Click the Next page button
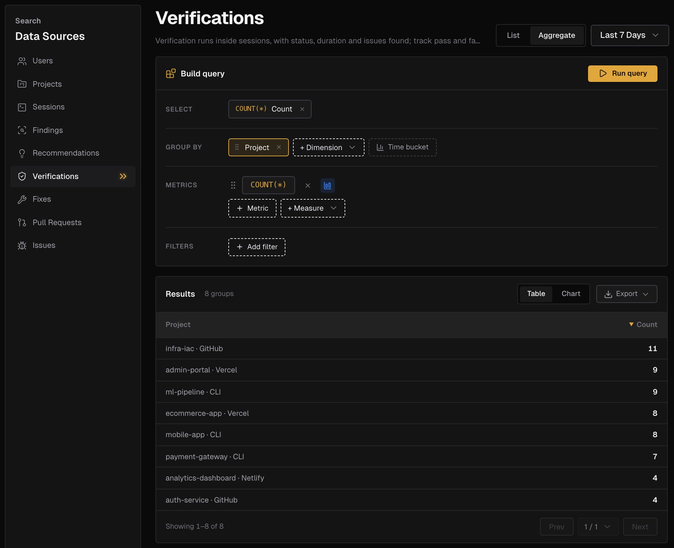The image size is (674, 548). click(x=640, y=527)
